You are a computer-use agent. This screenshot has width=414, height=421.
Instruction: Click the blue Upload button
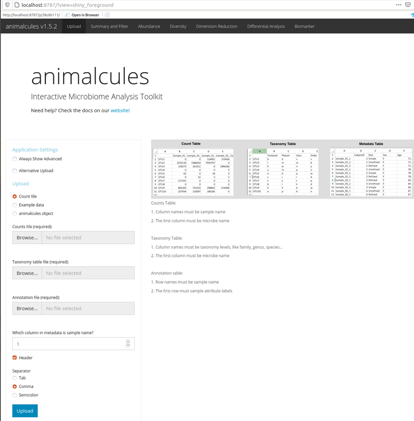point(25,411)
